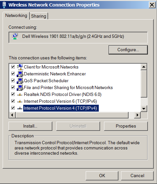Uncheck Client for Microsoft Networks checkbox
This screenshot has height=184, width=157.
point(13,67)
